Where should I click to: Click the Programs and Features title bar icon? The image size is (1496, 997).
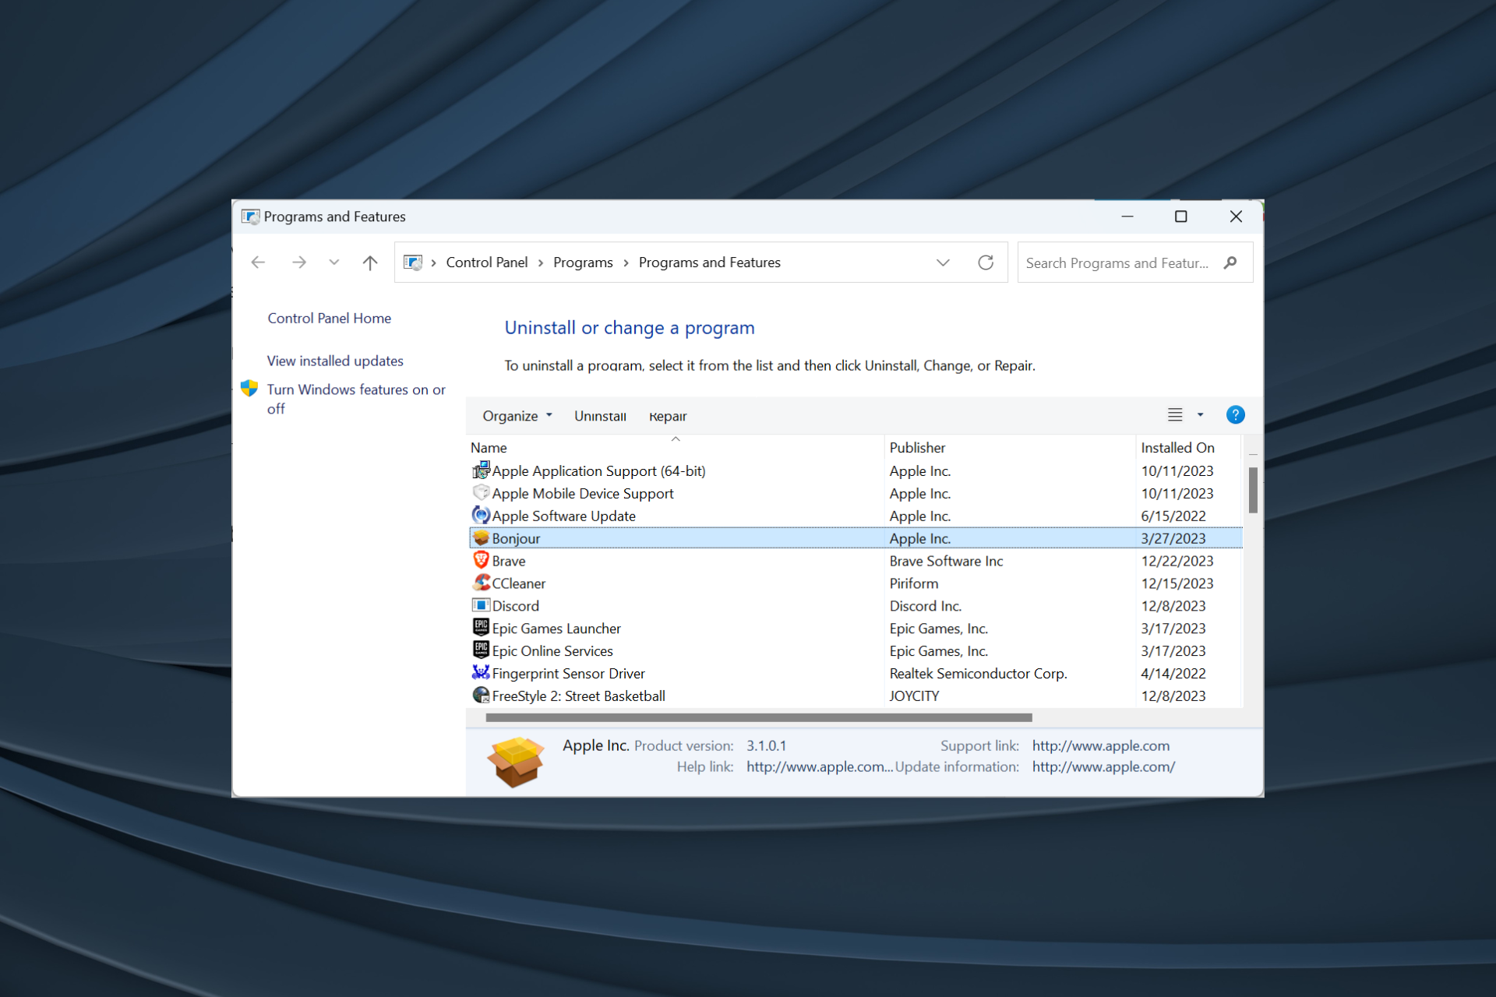tap(250, 217)
